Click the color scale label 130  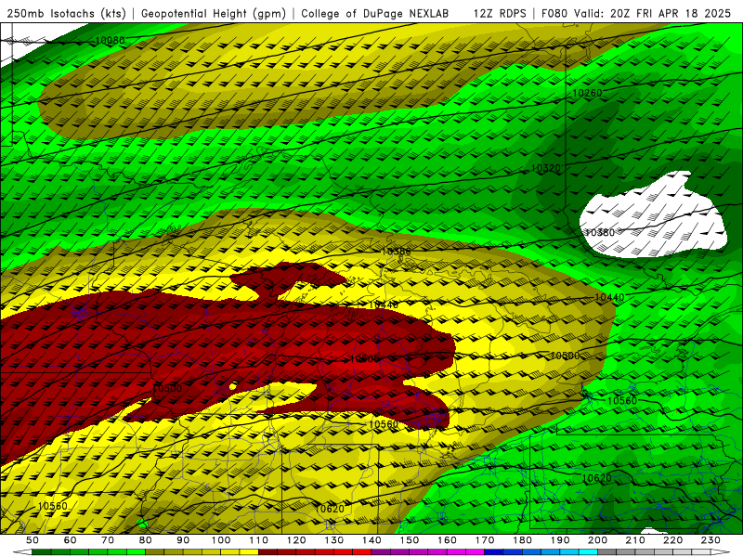(334, 540)
